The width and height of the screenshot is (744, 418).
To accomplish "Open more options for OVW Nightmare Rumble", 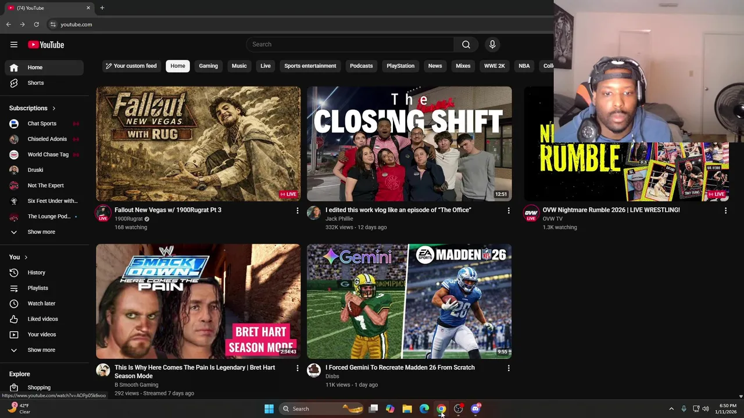I will (725, 211).
